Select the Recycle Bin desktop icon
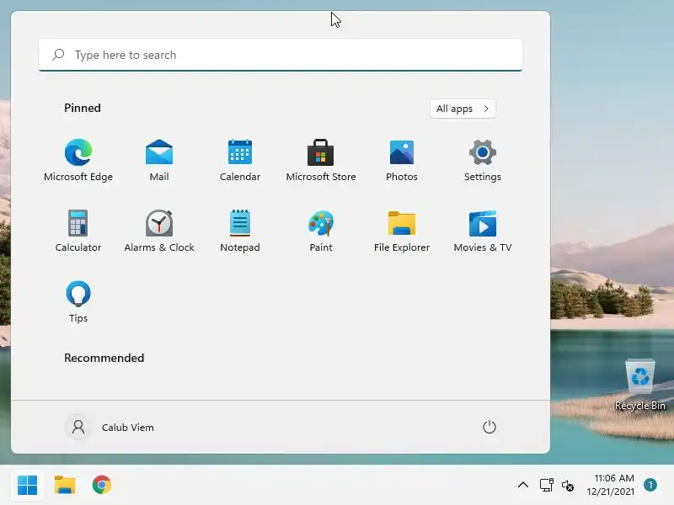 pos(640,385)
